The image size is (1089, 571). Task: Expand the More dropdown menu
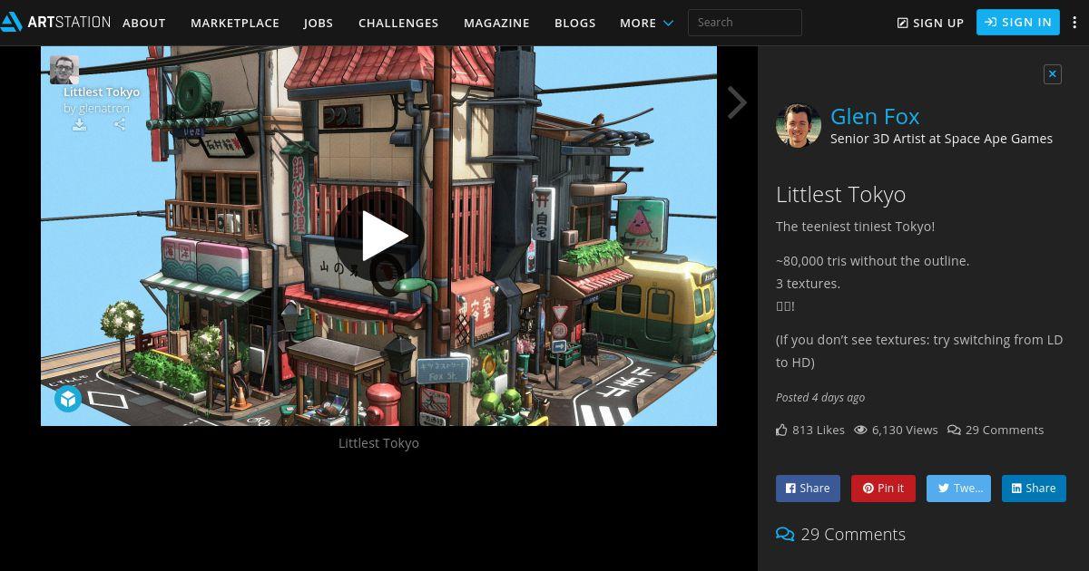647,23
